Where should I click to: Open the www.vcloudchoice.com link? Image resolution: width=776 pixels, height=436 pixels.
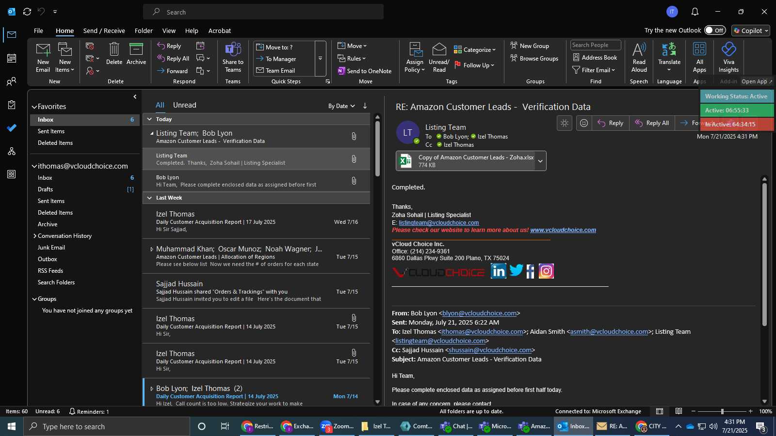563,230
